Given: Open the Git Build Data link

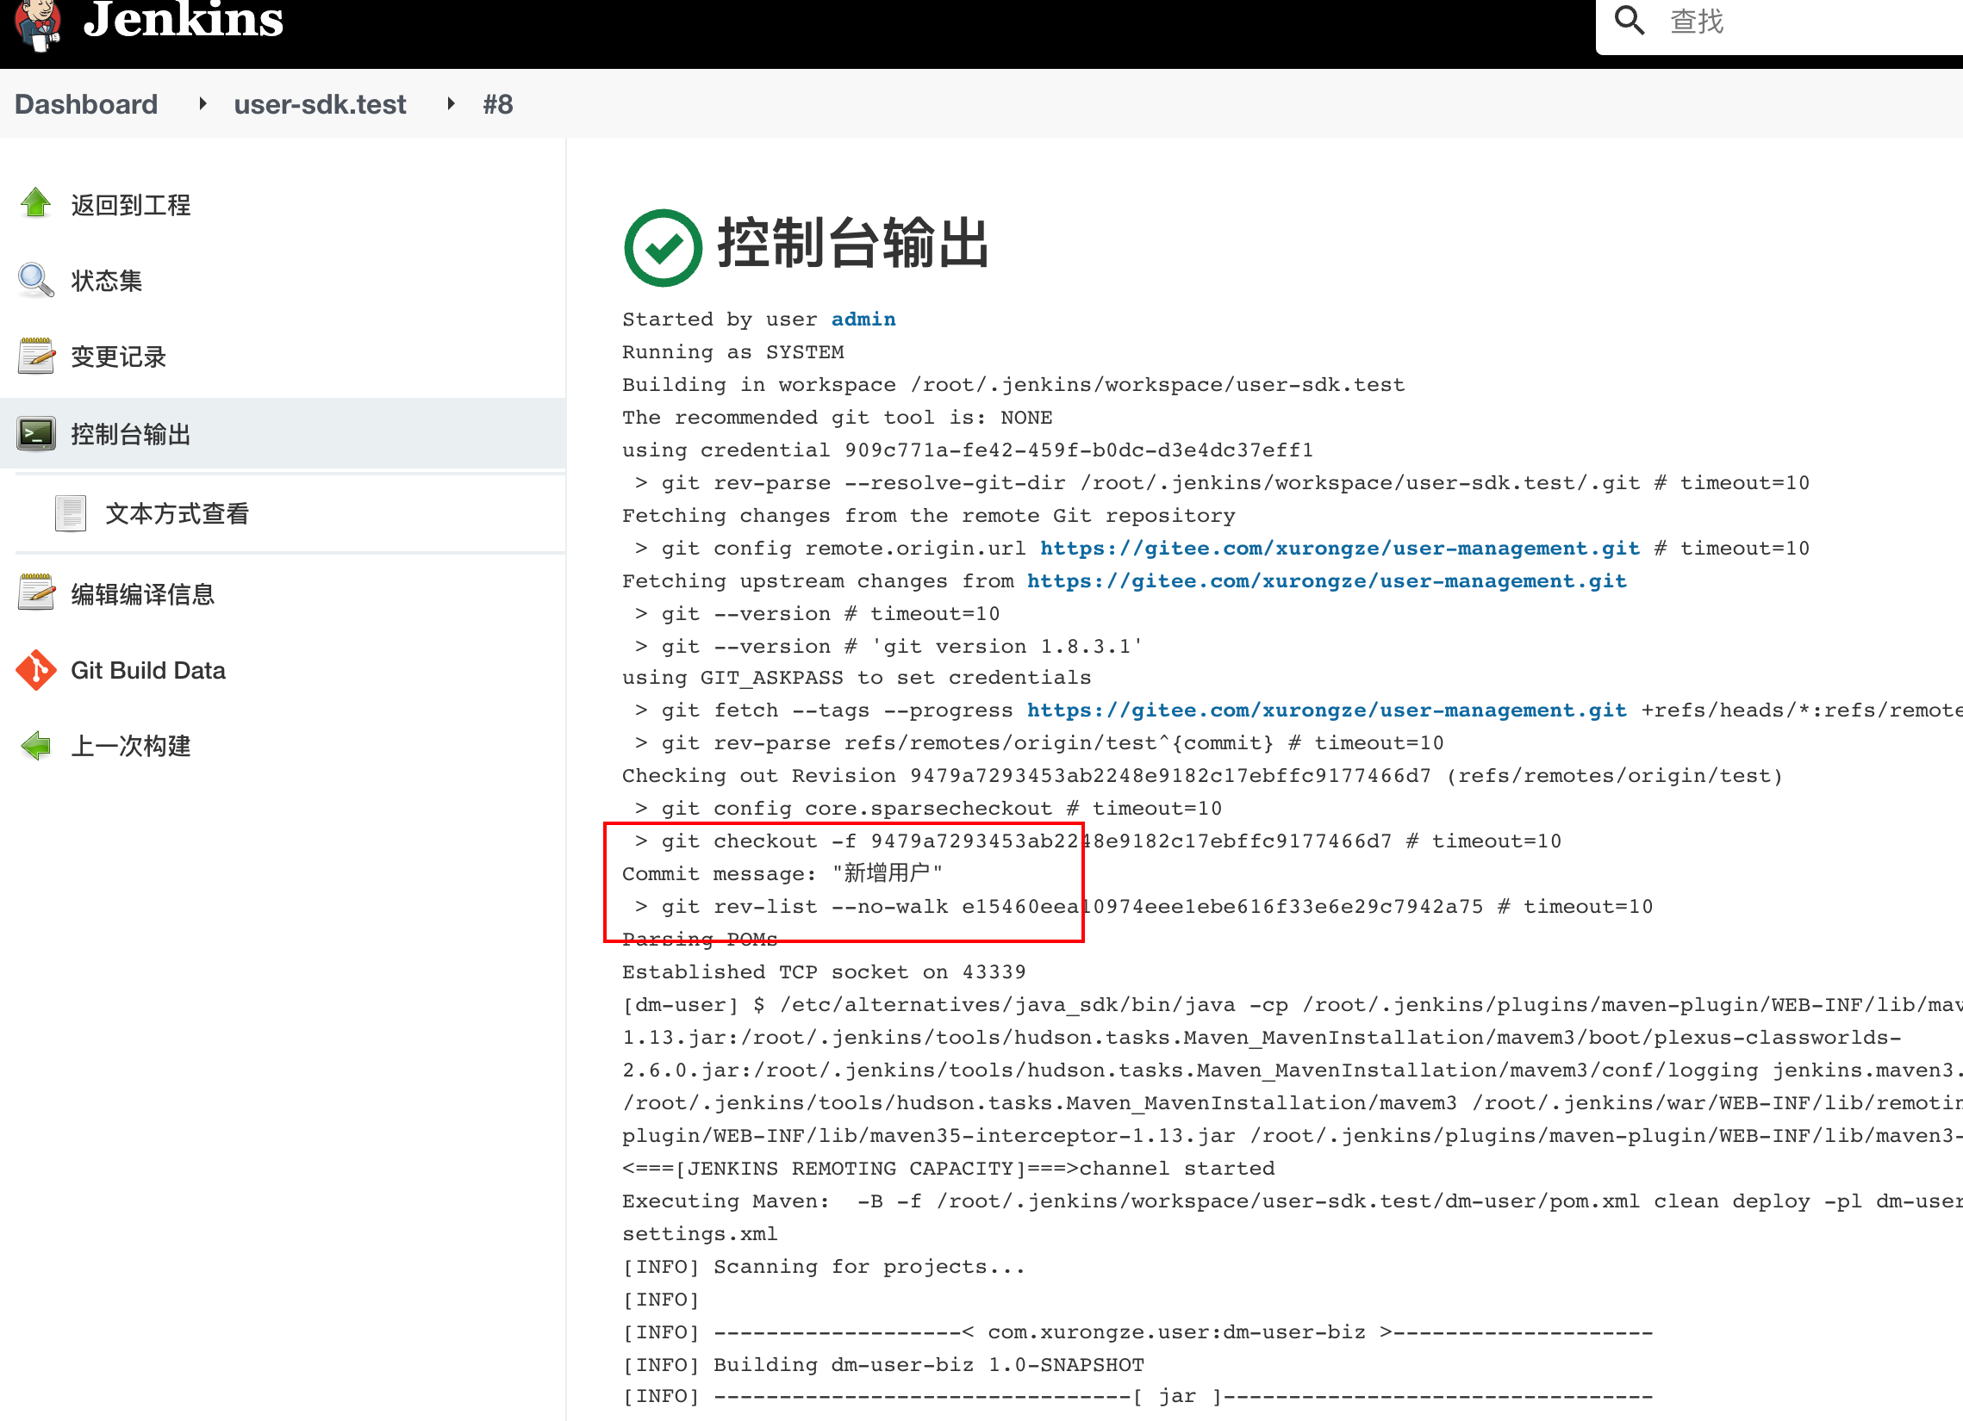Looking at the screenshot, I should tap(148, 670).
